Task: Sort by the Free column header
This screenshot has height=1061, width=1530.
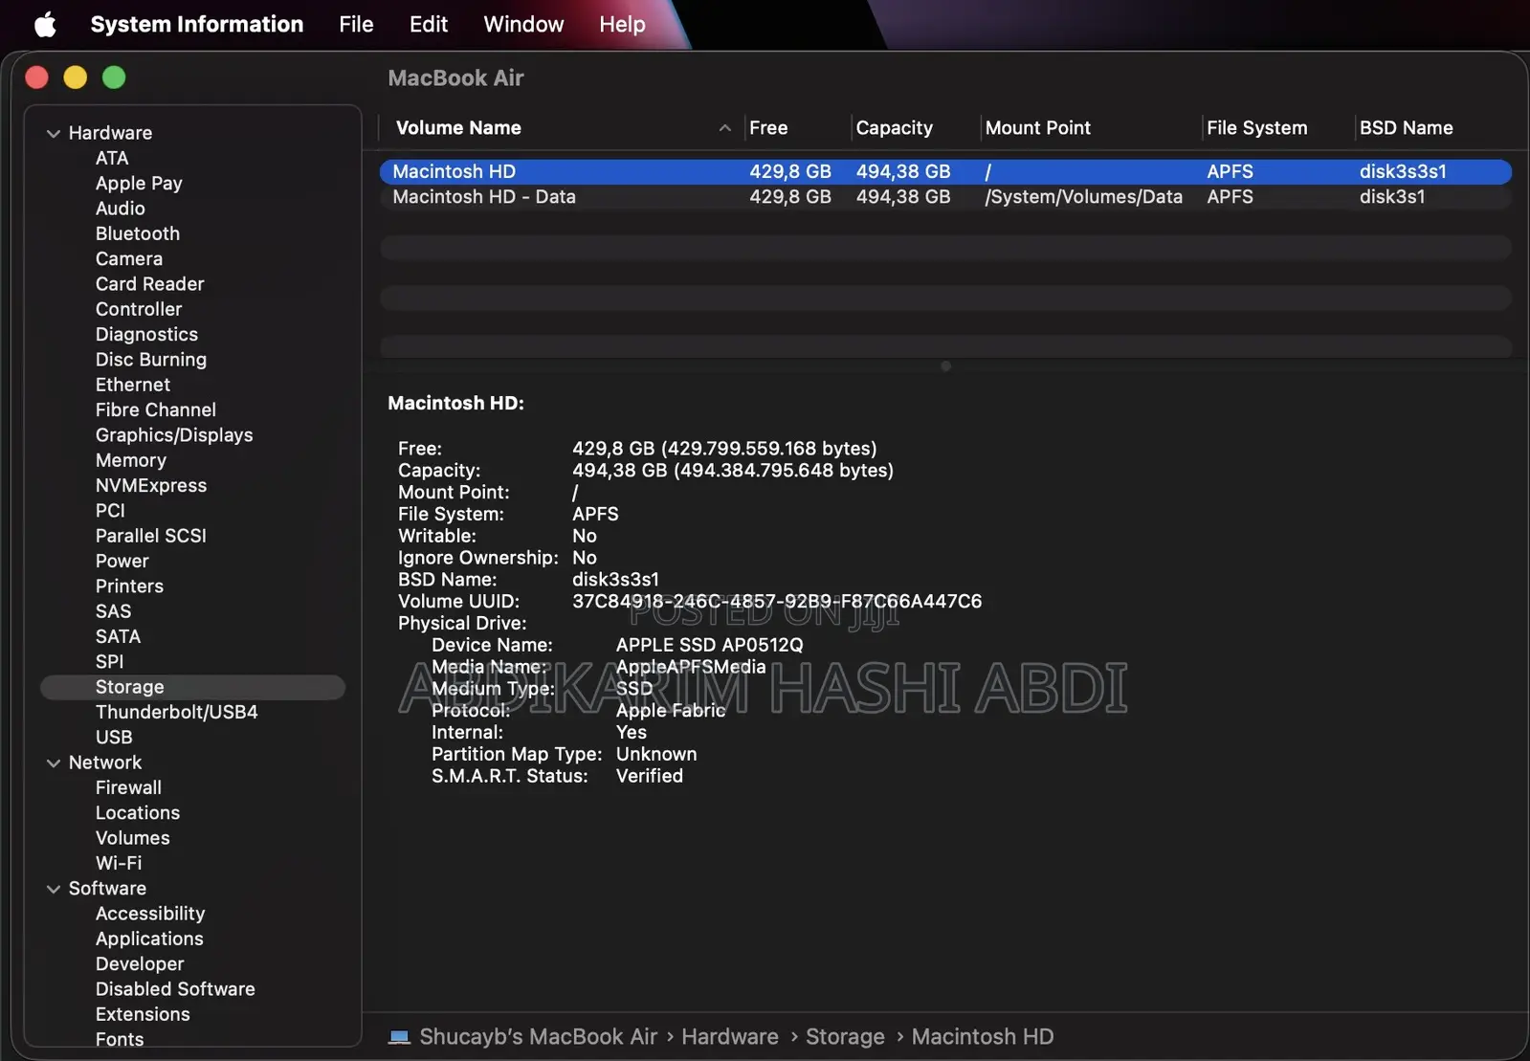Action: click(x=768, y=128)
